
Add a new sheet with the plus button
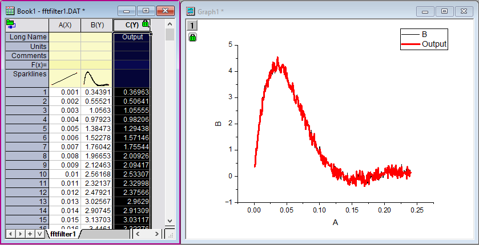[30, 234]
